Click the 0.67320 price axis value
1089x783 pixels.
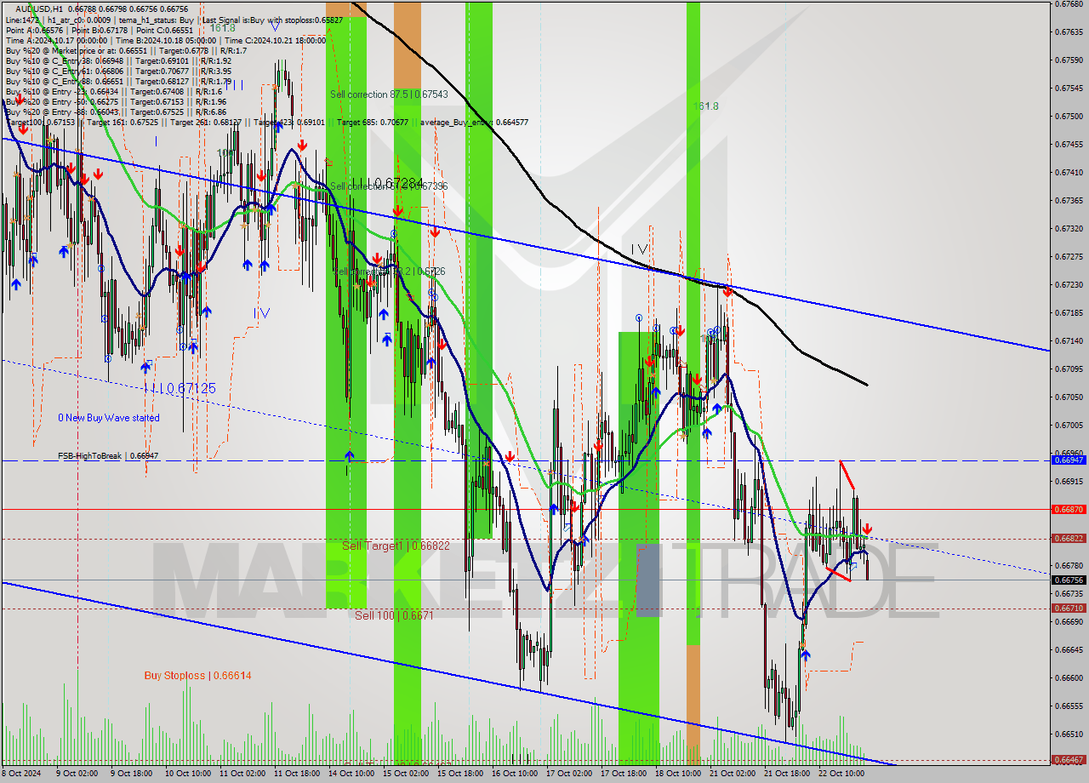[x=1069, y=229]
